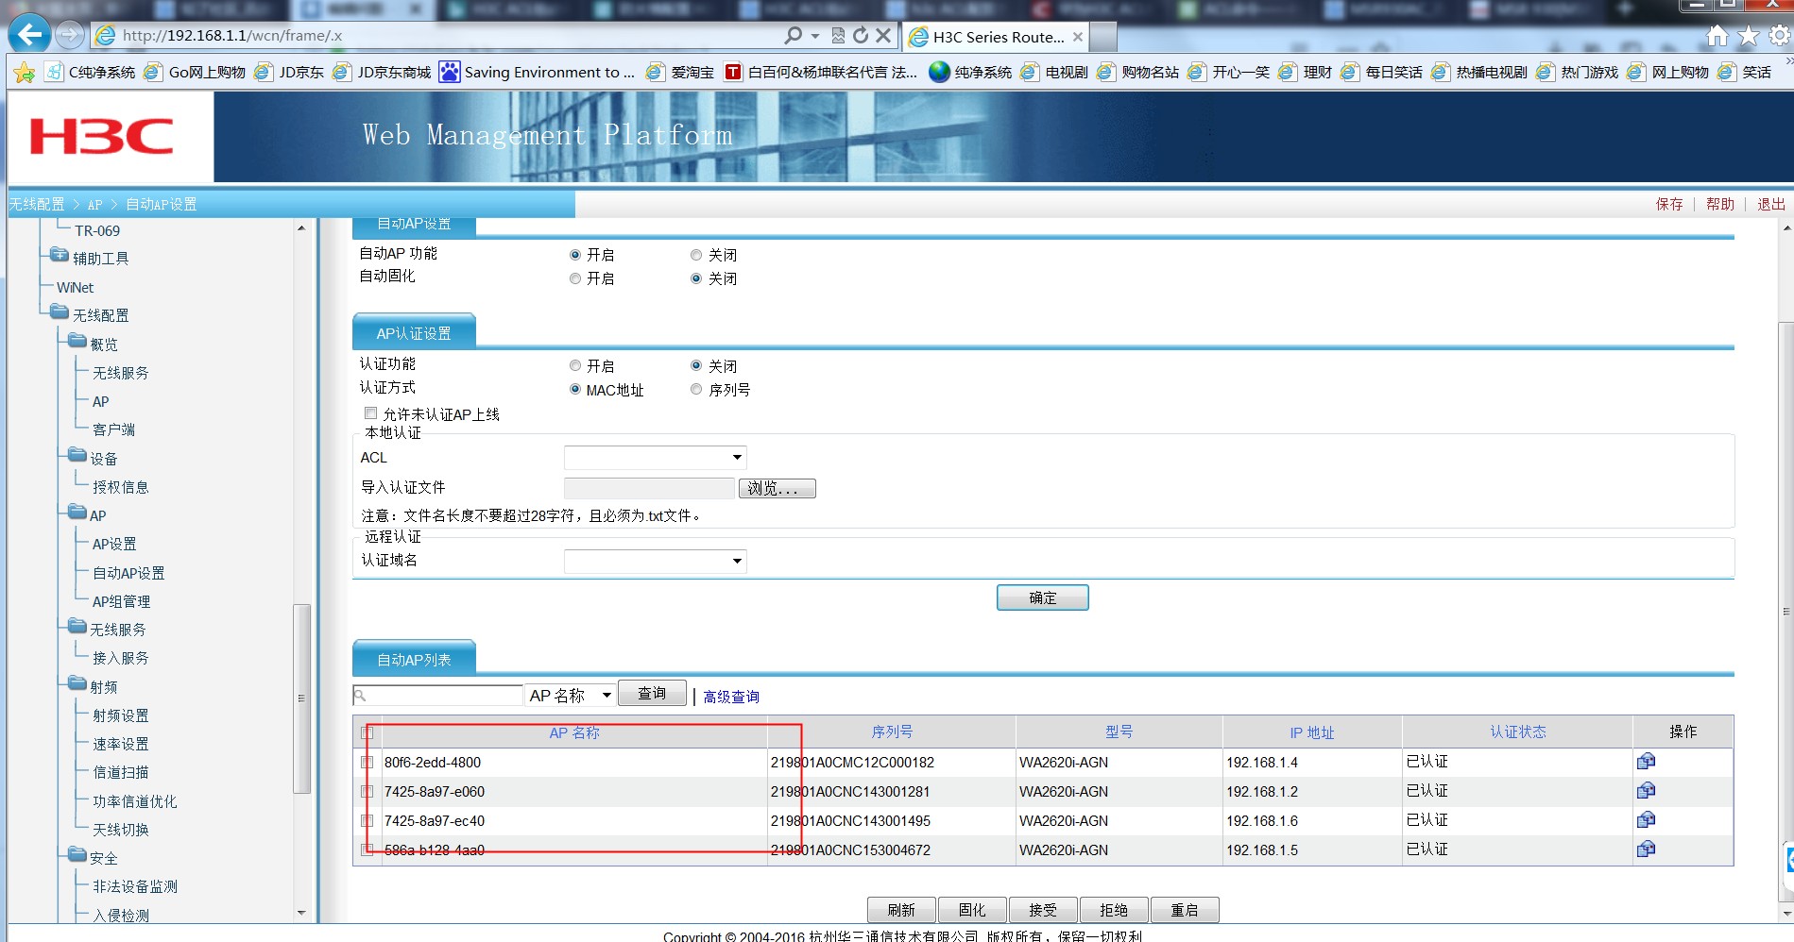Open the 热门游戏 bookmark
The image size is (1794, 942).
coord(1577,72)
